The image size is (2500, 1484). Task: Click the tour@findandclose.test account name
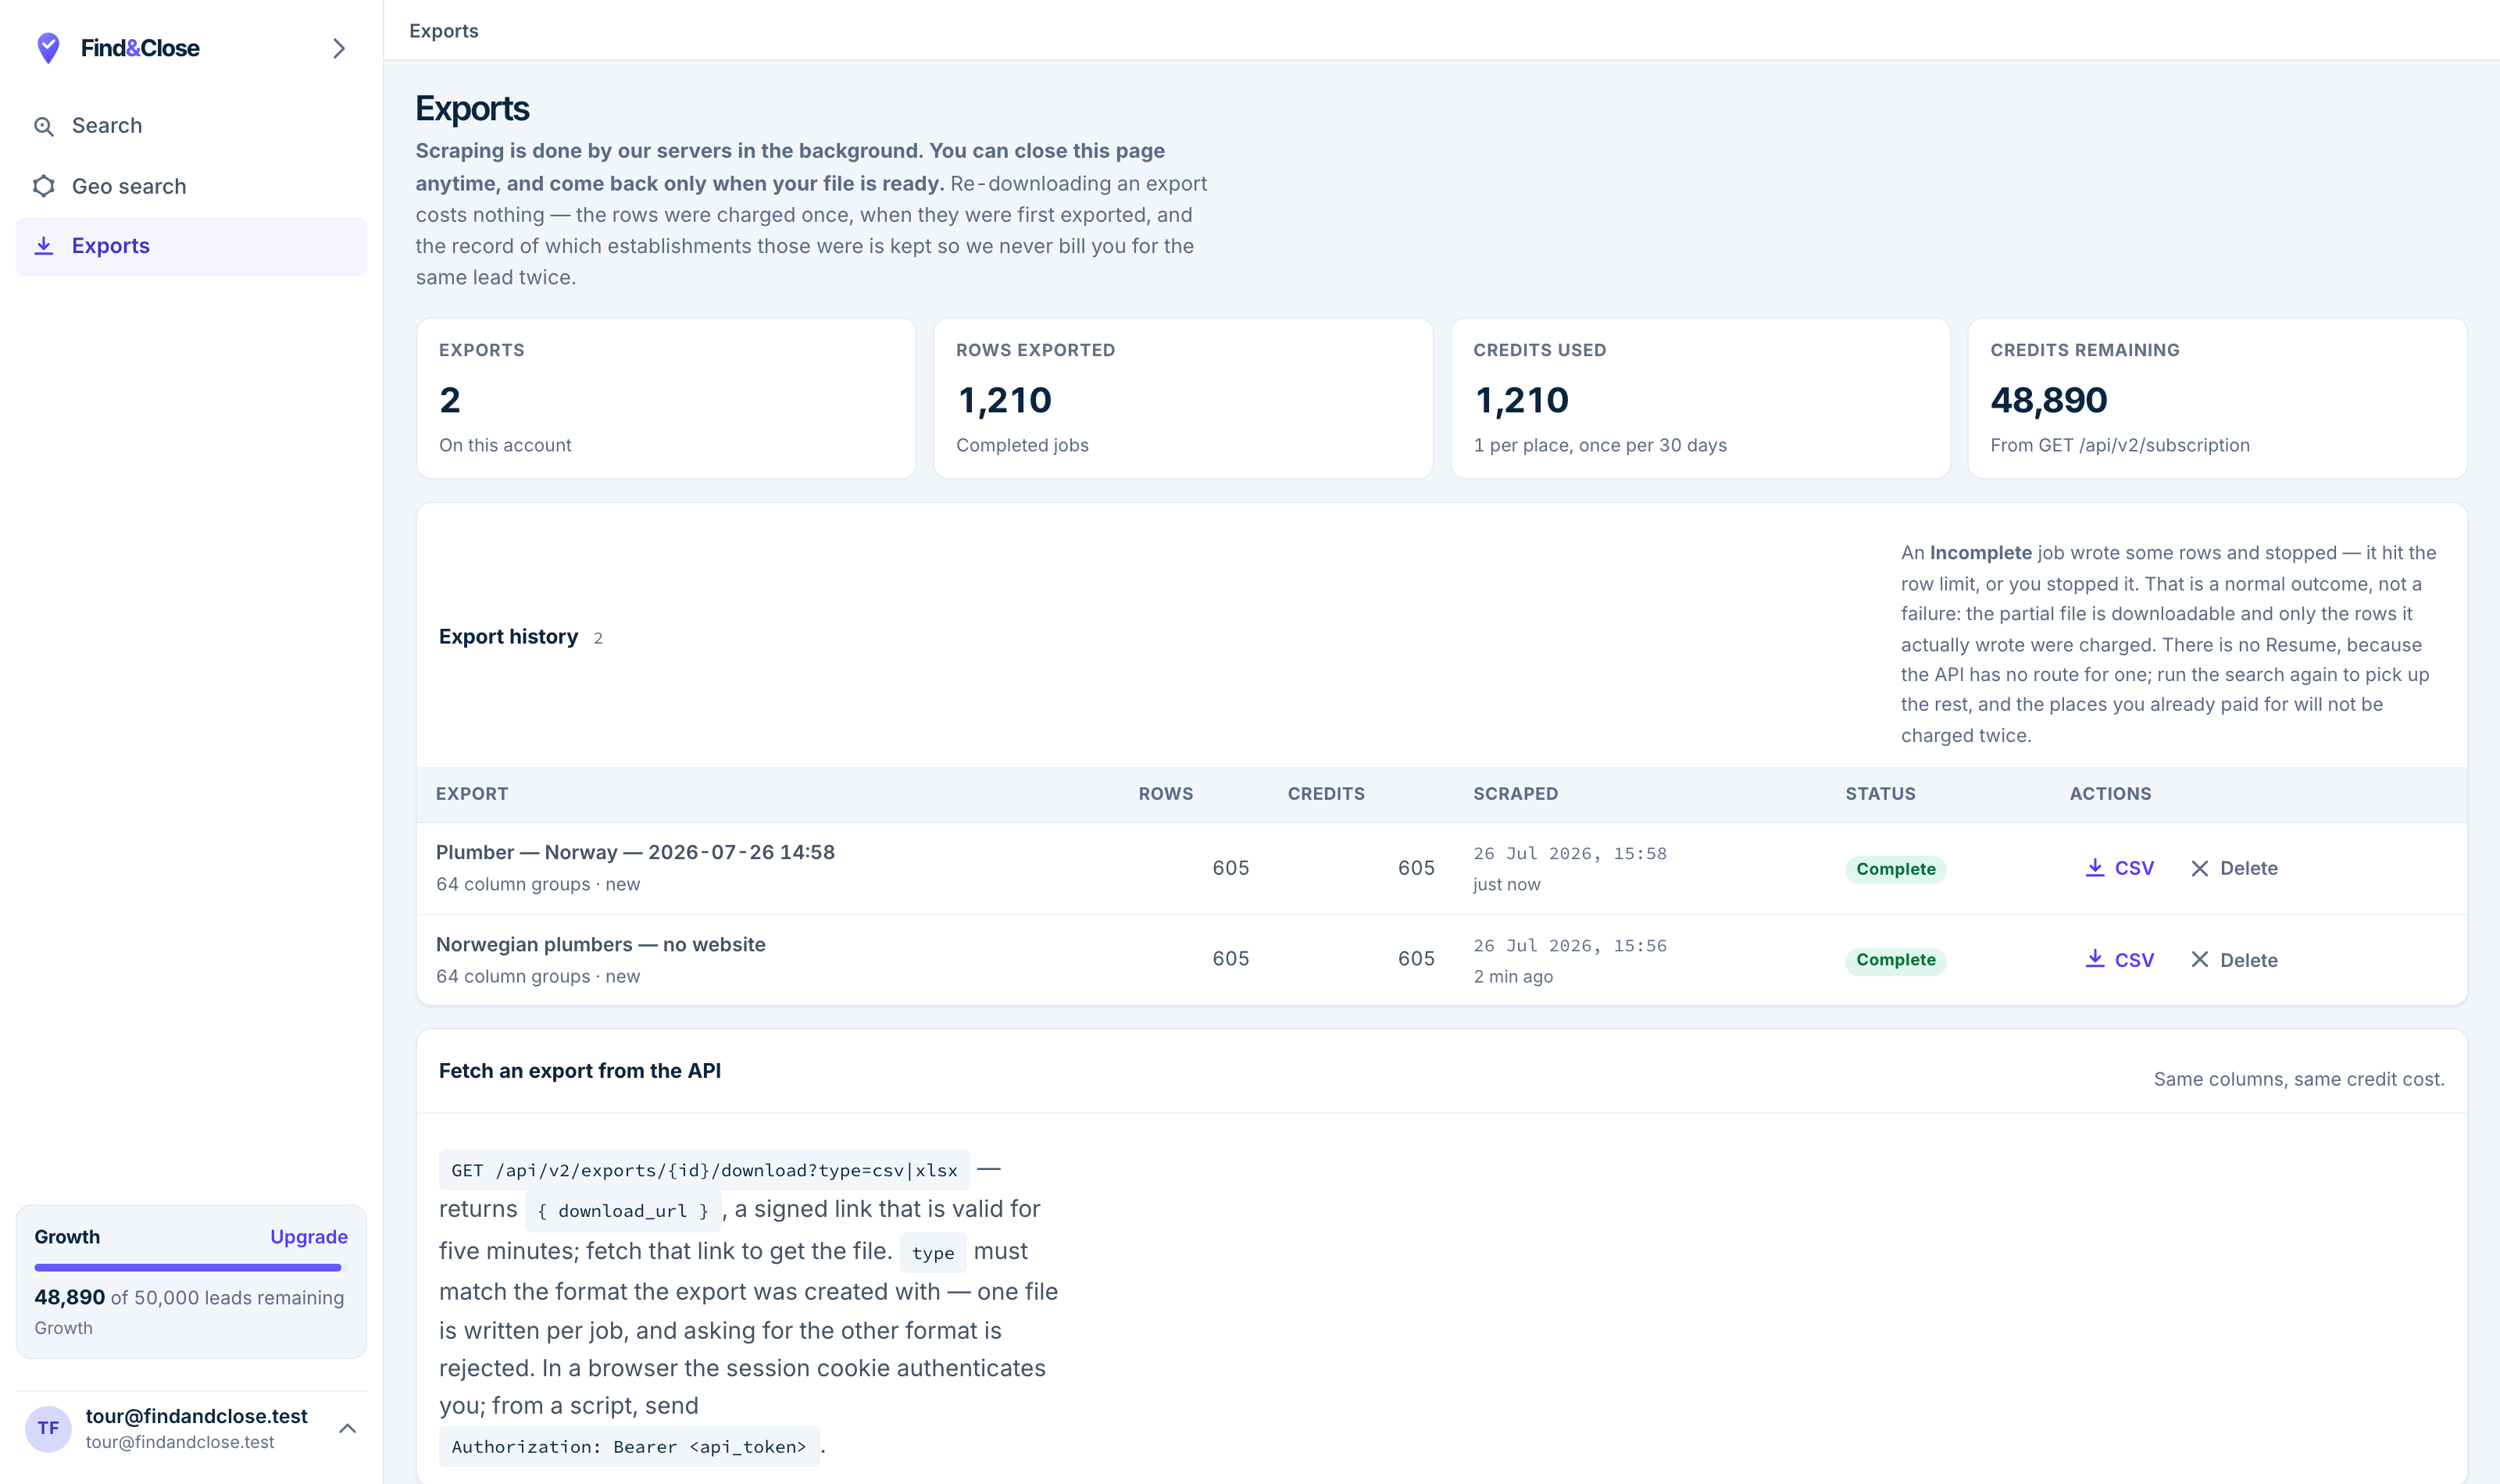197,1416
